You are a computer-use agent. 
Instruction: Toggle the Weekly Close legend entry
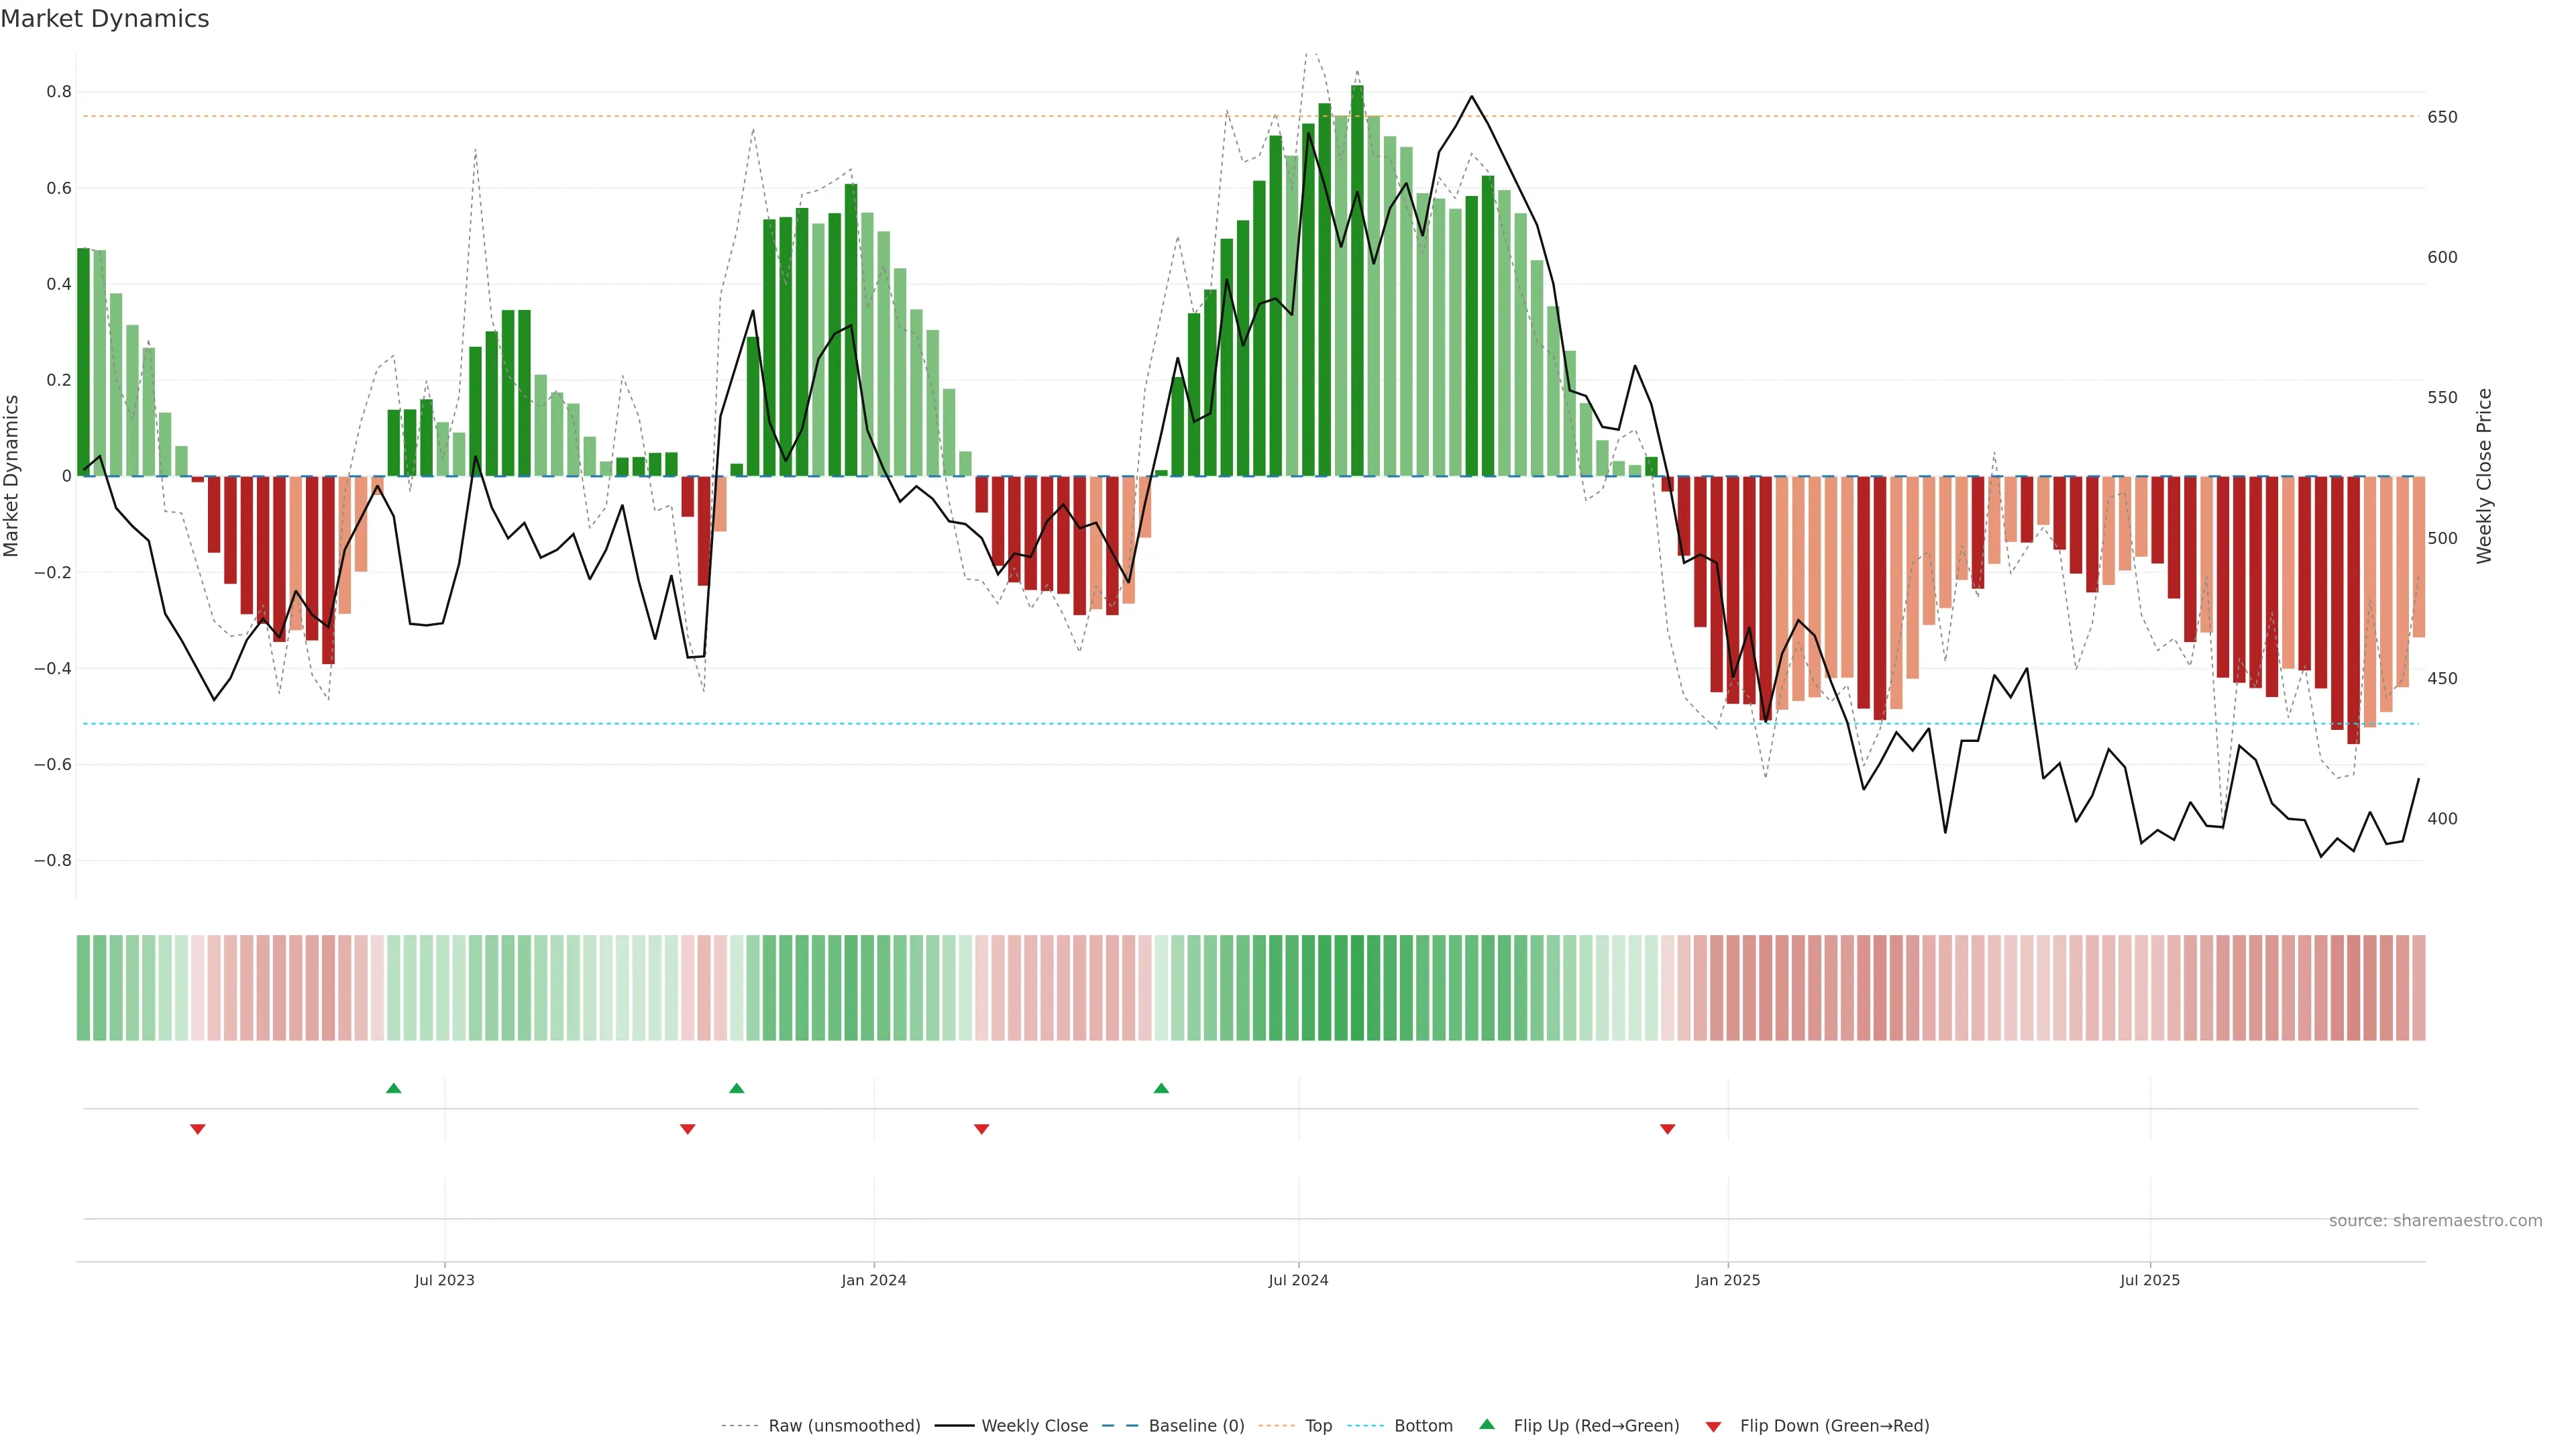click(1034, 1426)
